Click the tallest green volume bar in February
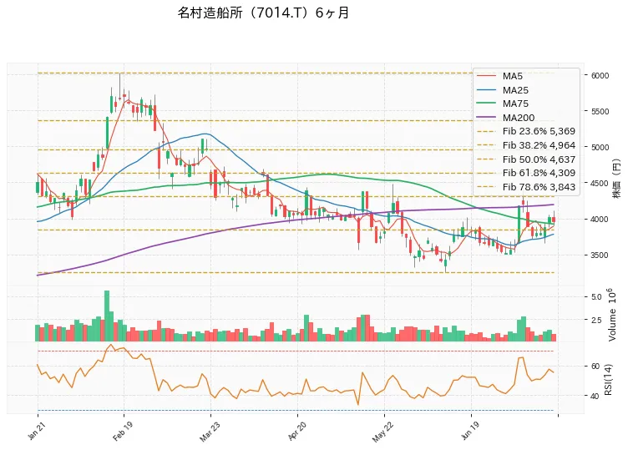 [x=107, y=316]
